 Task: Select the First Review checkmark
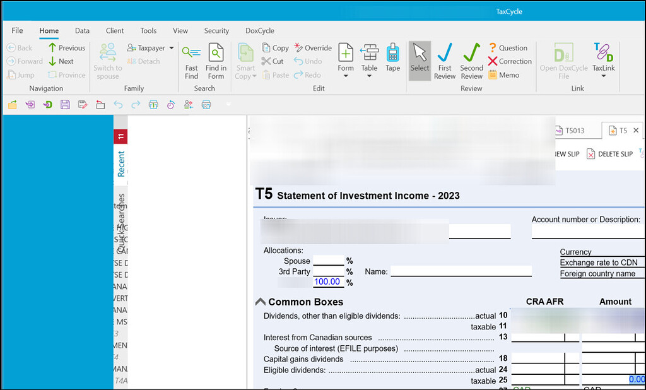(444, 61)
